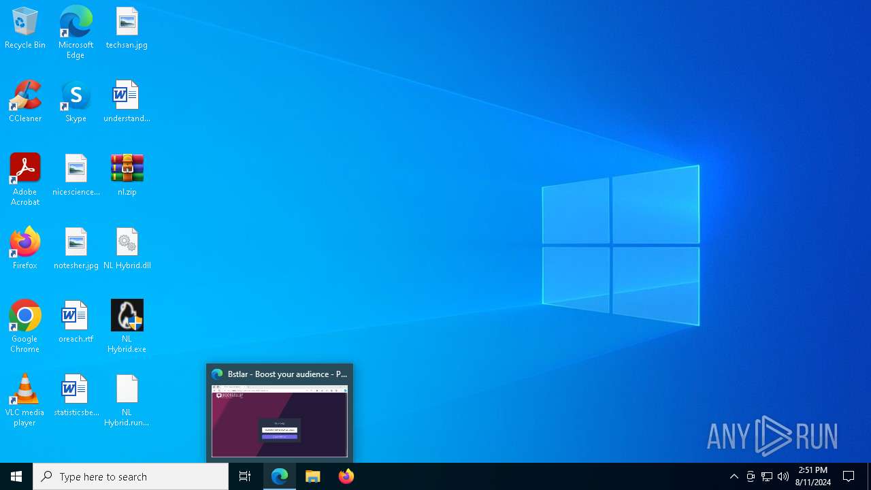The image size is (871, 490).
Task: Select the statisticsbe... Word document
Action: (76, 396)
